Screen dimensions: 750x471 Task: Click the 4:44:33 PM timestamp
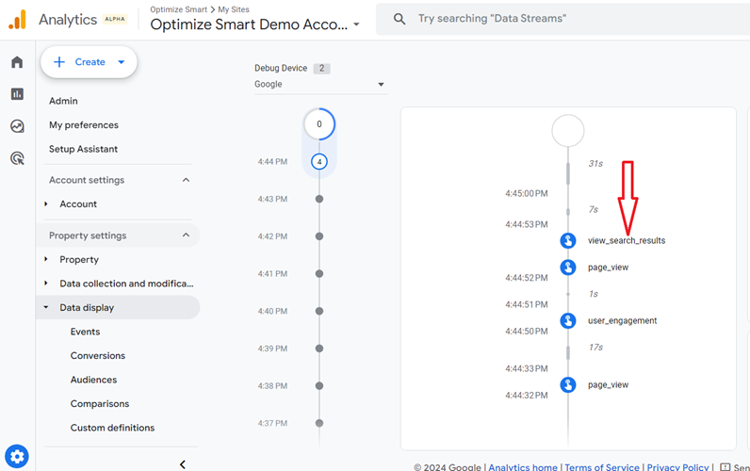[x=527, y=368]
